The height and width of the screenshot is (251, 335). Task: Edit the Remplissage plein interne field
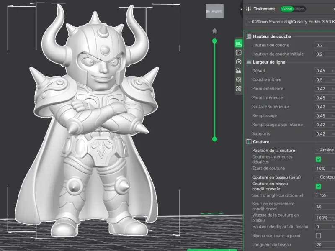point(325,125)
